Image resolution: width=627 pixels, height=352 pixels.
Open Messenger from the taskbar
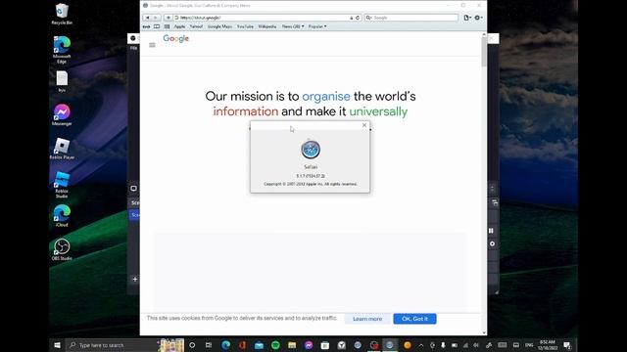[309, 345]
